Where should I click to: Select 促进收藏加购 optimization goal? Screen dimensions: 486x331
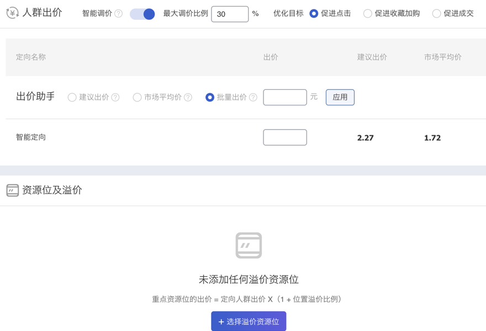tap(368, 14)
